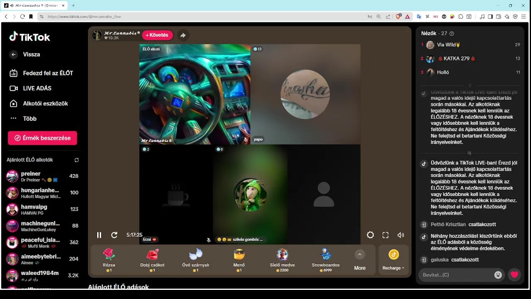Screen dimensions: 531x299
Task: Send a Rózsa gift
Action: coord(109,260)
